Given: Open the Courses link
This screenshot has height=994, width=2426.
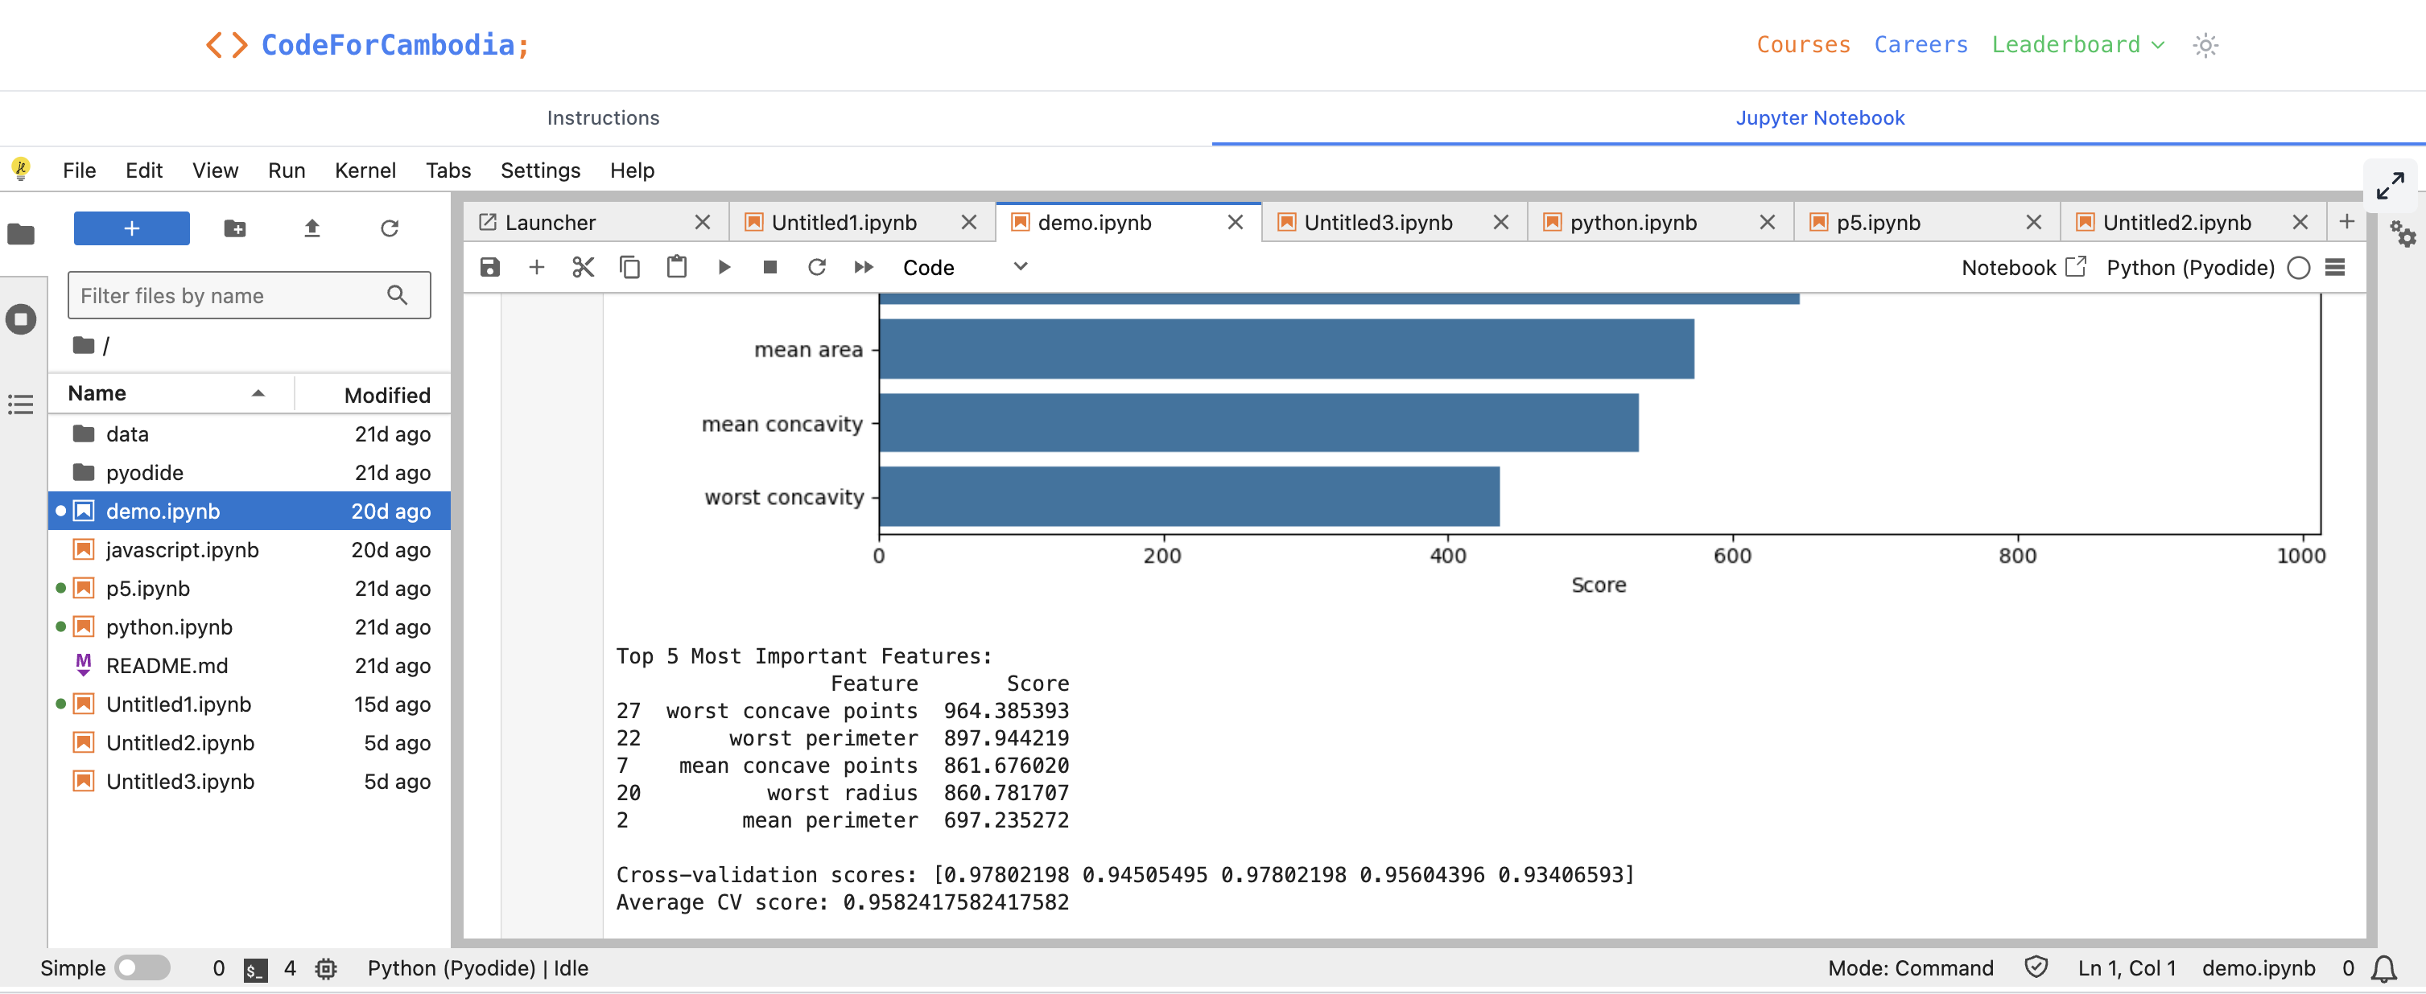Looking at the screenshot, I should 1802,45.
